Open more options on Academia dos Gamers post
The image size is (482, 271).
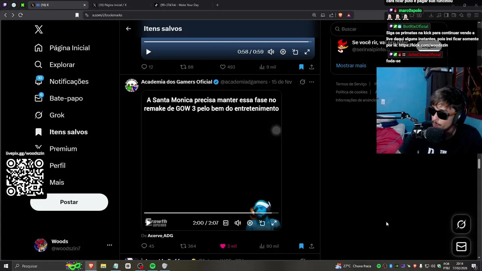click(x=311, y=82)
